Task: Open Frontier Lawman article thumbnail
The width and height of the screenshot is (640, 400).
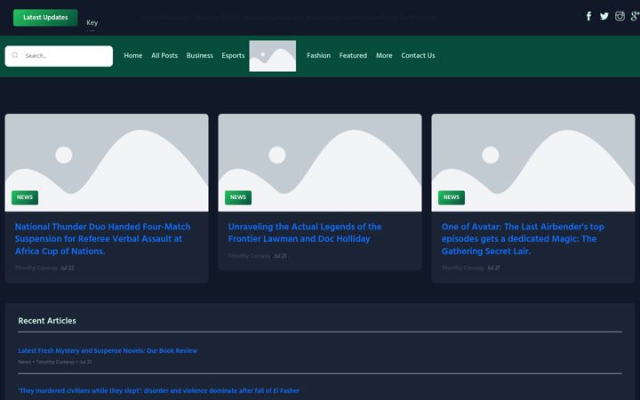Action: (x=320, y=163)
